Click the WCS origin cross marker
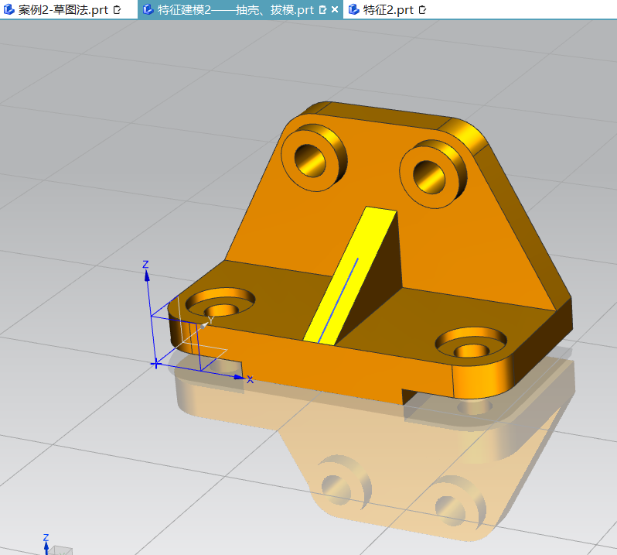Screen dimensions: 617x555 156,364
